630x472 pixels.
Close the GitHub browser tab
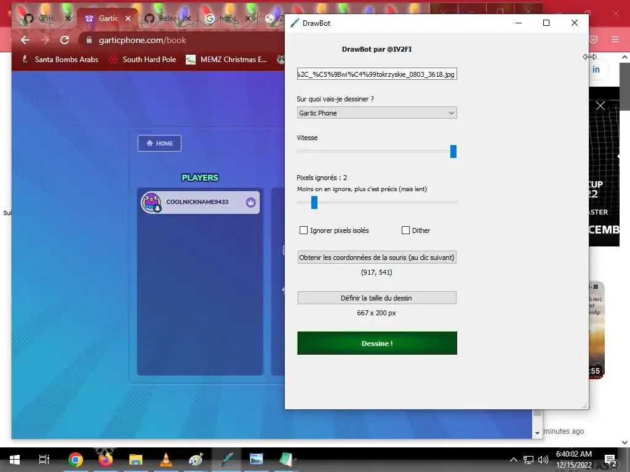[x=68, y=18]
